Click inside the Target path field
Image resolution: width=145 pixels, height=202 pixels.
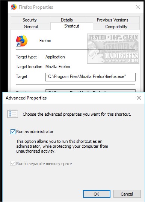[91, 77]
